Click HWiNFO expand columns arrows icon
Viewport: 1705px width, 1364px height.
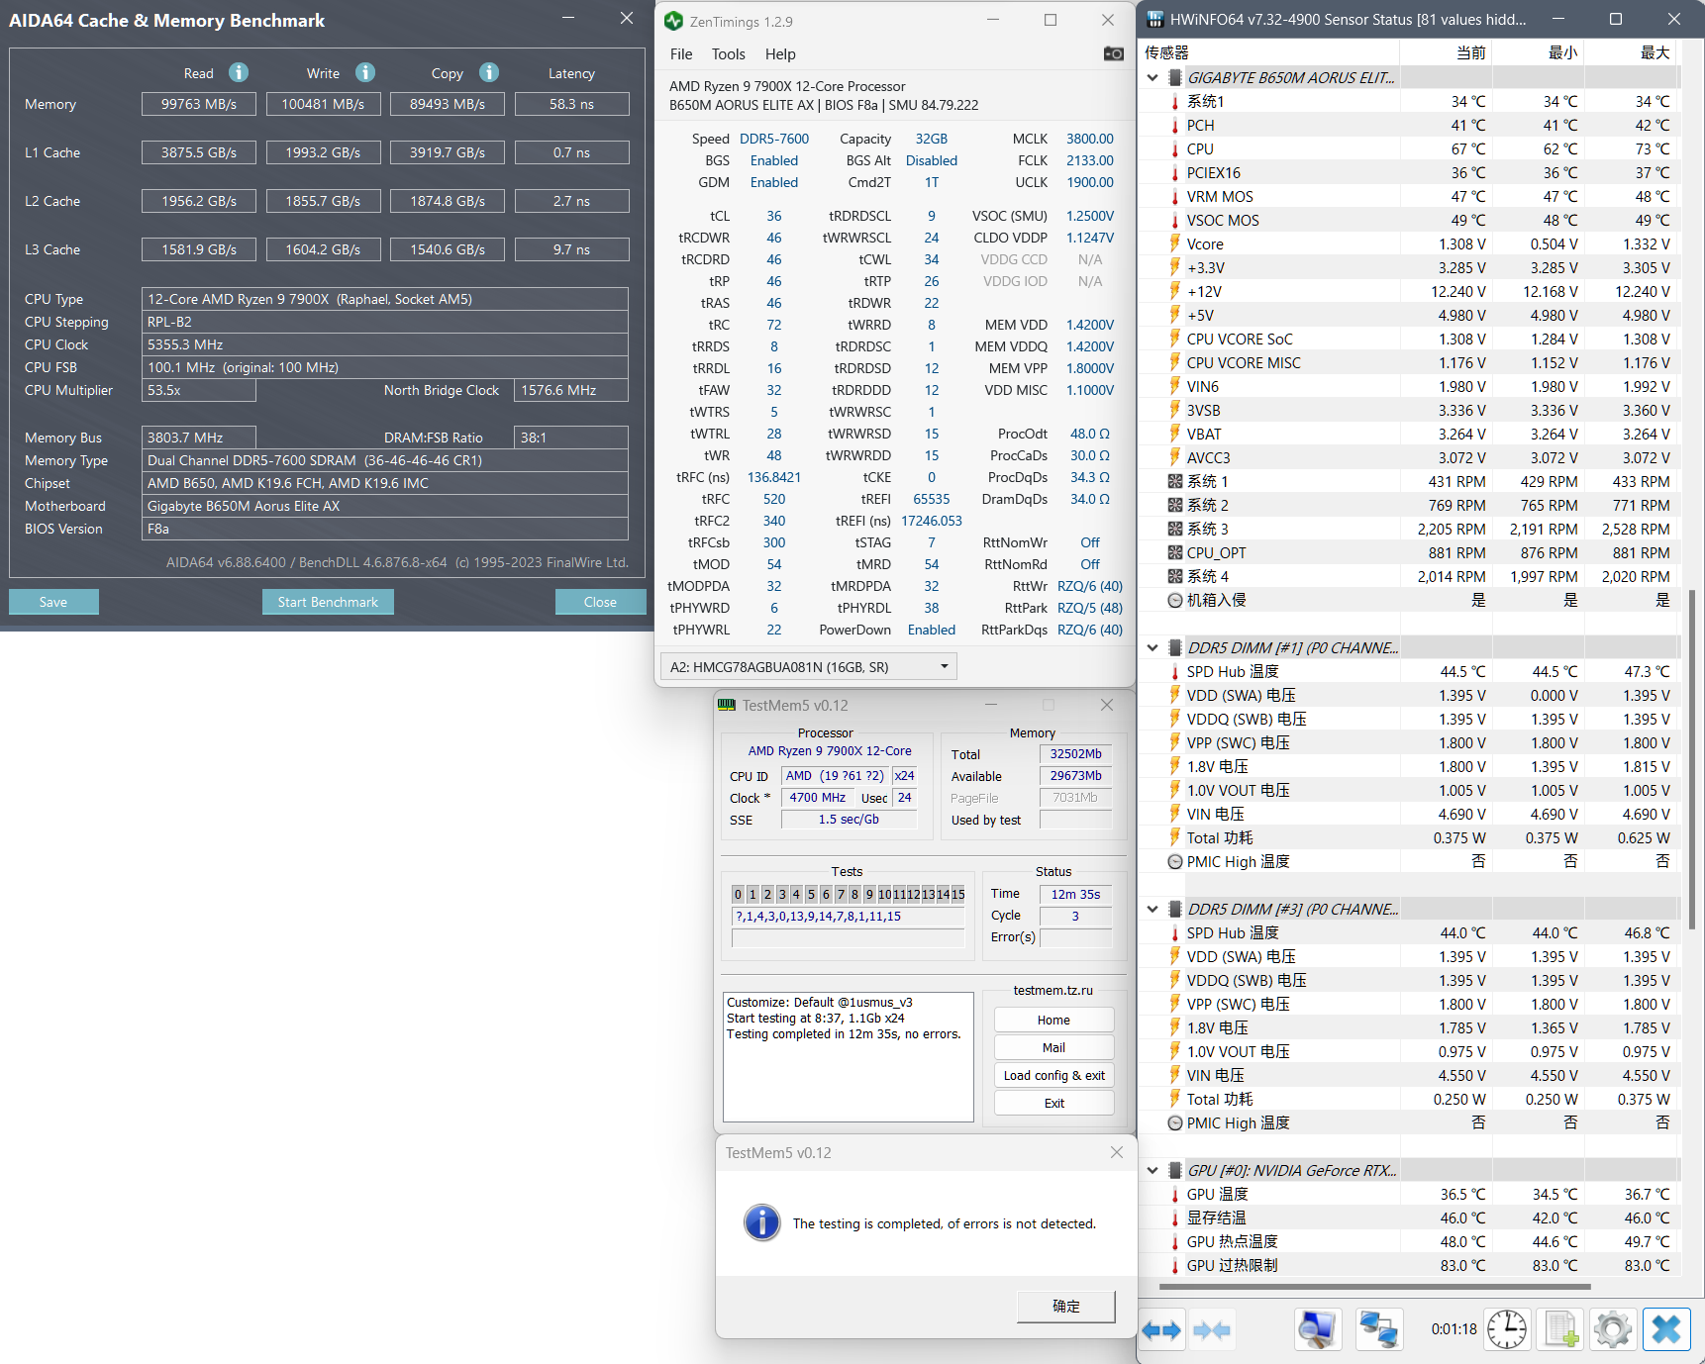click(1161, 1329)
